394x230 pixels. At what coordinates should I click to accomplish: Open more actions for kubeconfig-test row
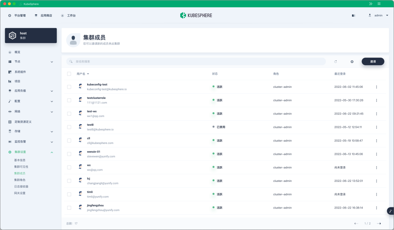tap(376, 87)
